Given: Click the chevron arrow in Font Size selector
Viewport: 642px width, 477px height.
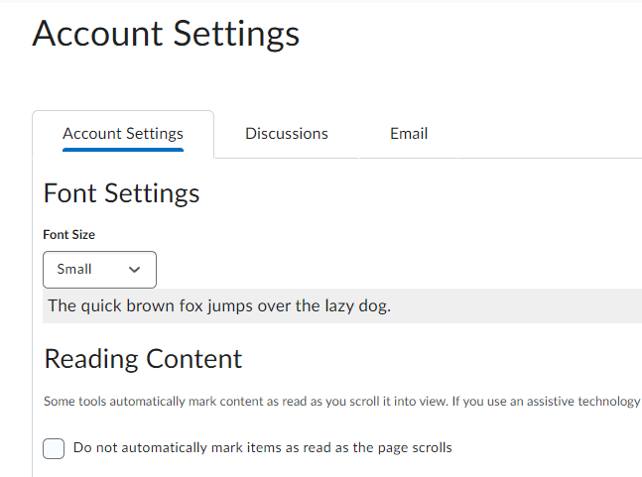Looking at the screenshot, I should click(x=135, y=270).
